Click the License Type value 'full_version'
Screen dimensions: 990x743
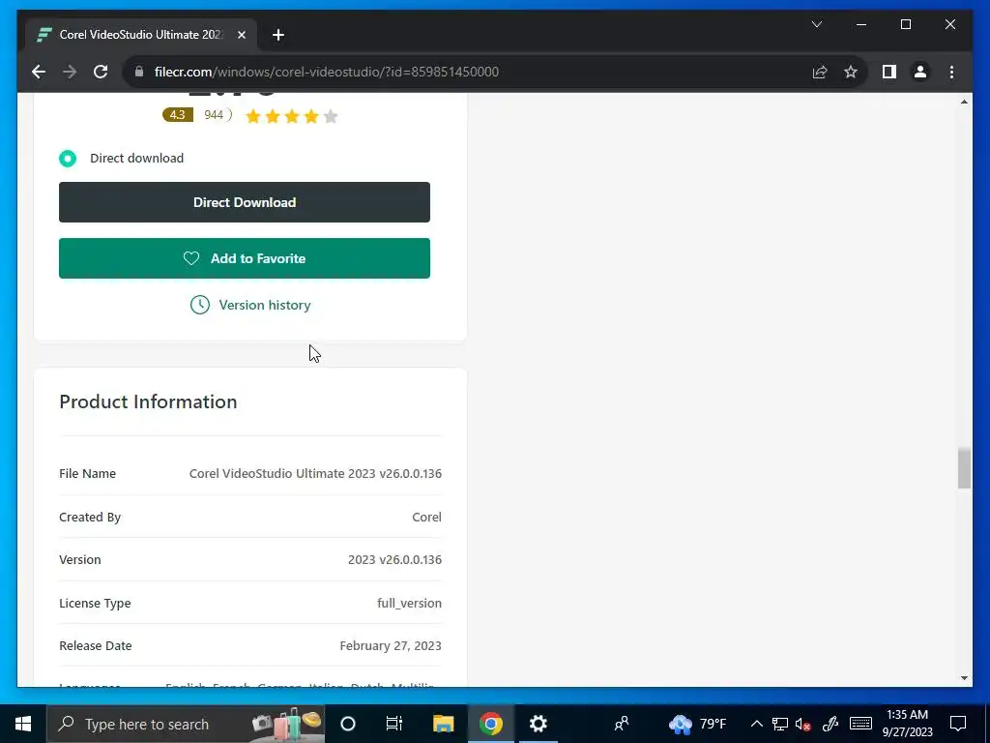click(409, 604)
